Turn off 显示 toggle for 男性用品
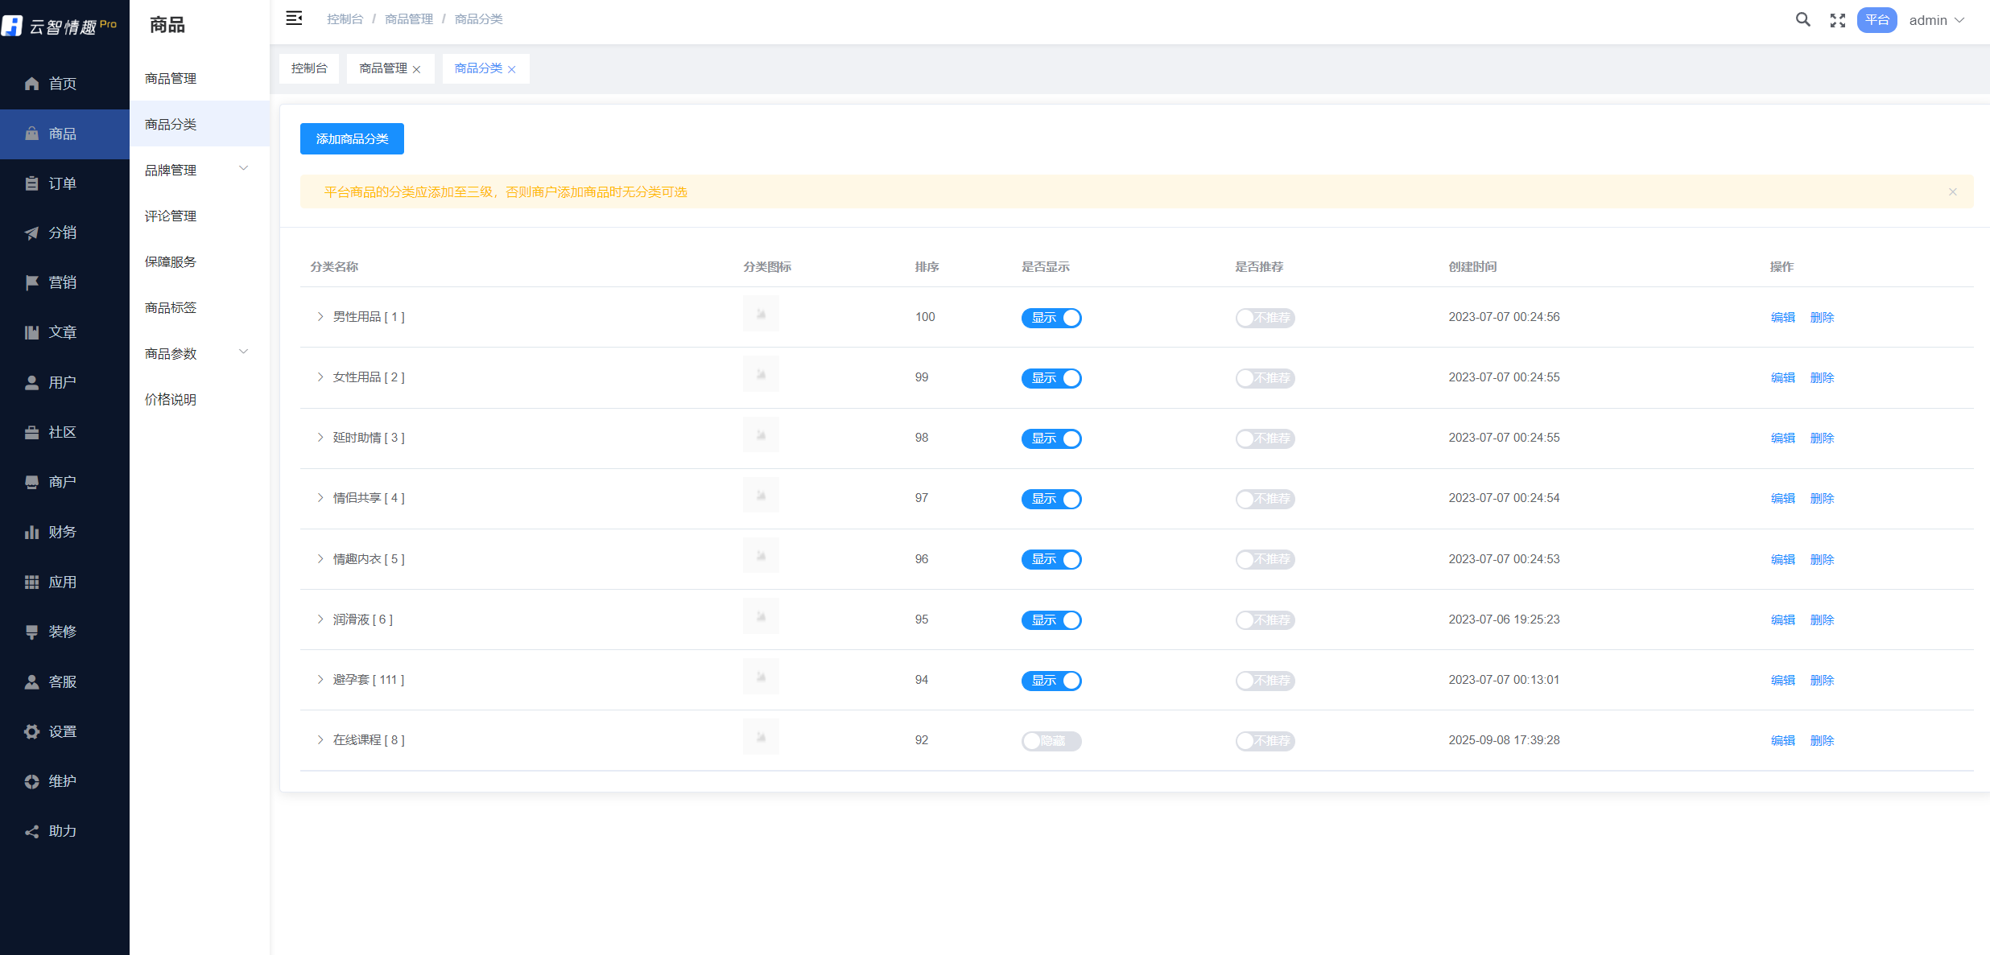 click(x=1051, y=318)
